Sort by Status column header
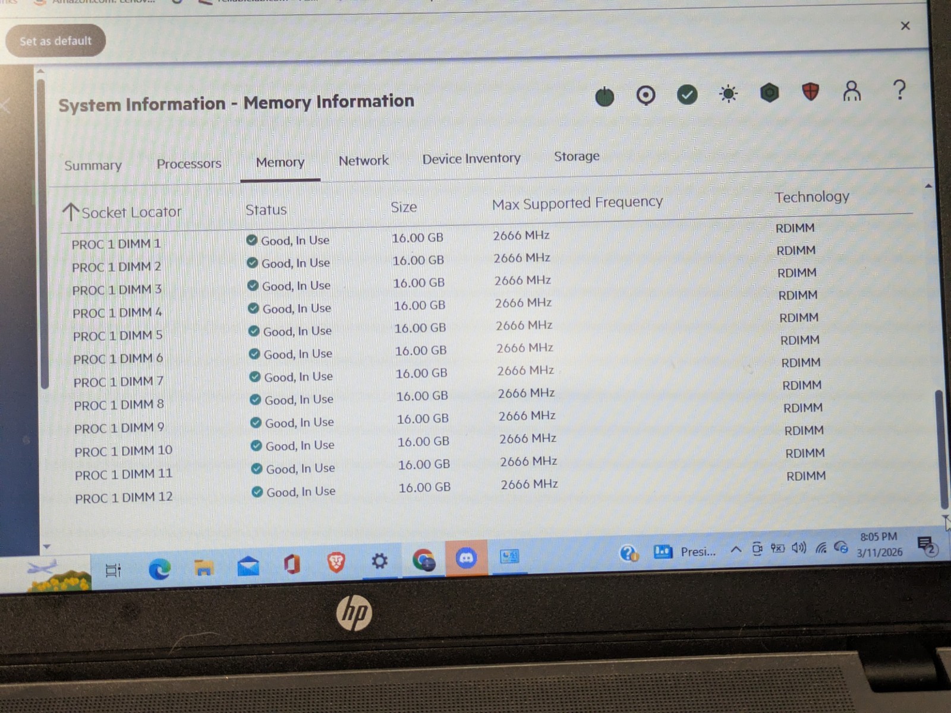The width and height of the screenshot is (951, 713). [266, 210]
